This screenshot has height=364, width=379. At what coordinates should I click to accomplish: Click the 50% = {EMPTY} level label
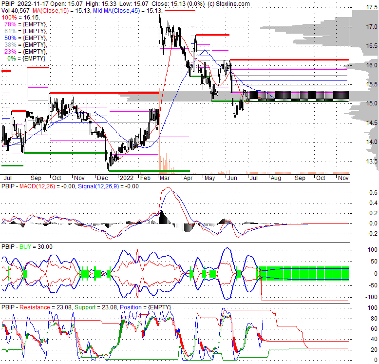(26, 38)
